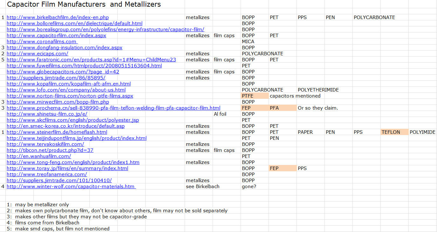
Task: Select the 'Al foil' cell
Action: (220, 114)
